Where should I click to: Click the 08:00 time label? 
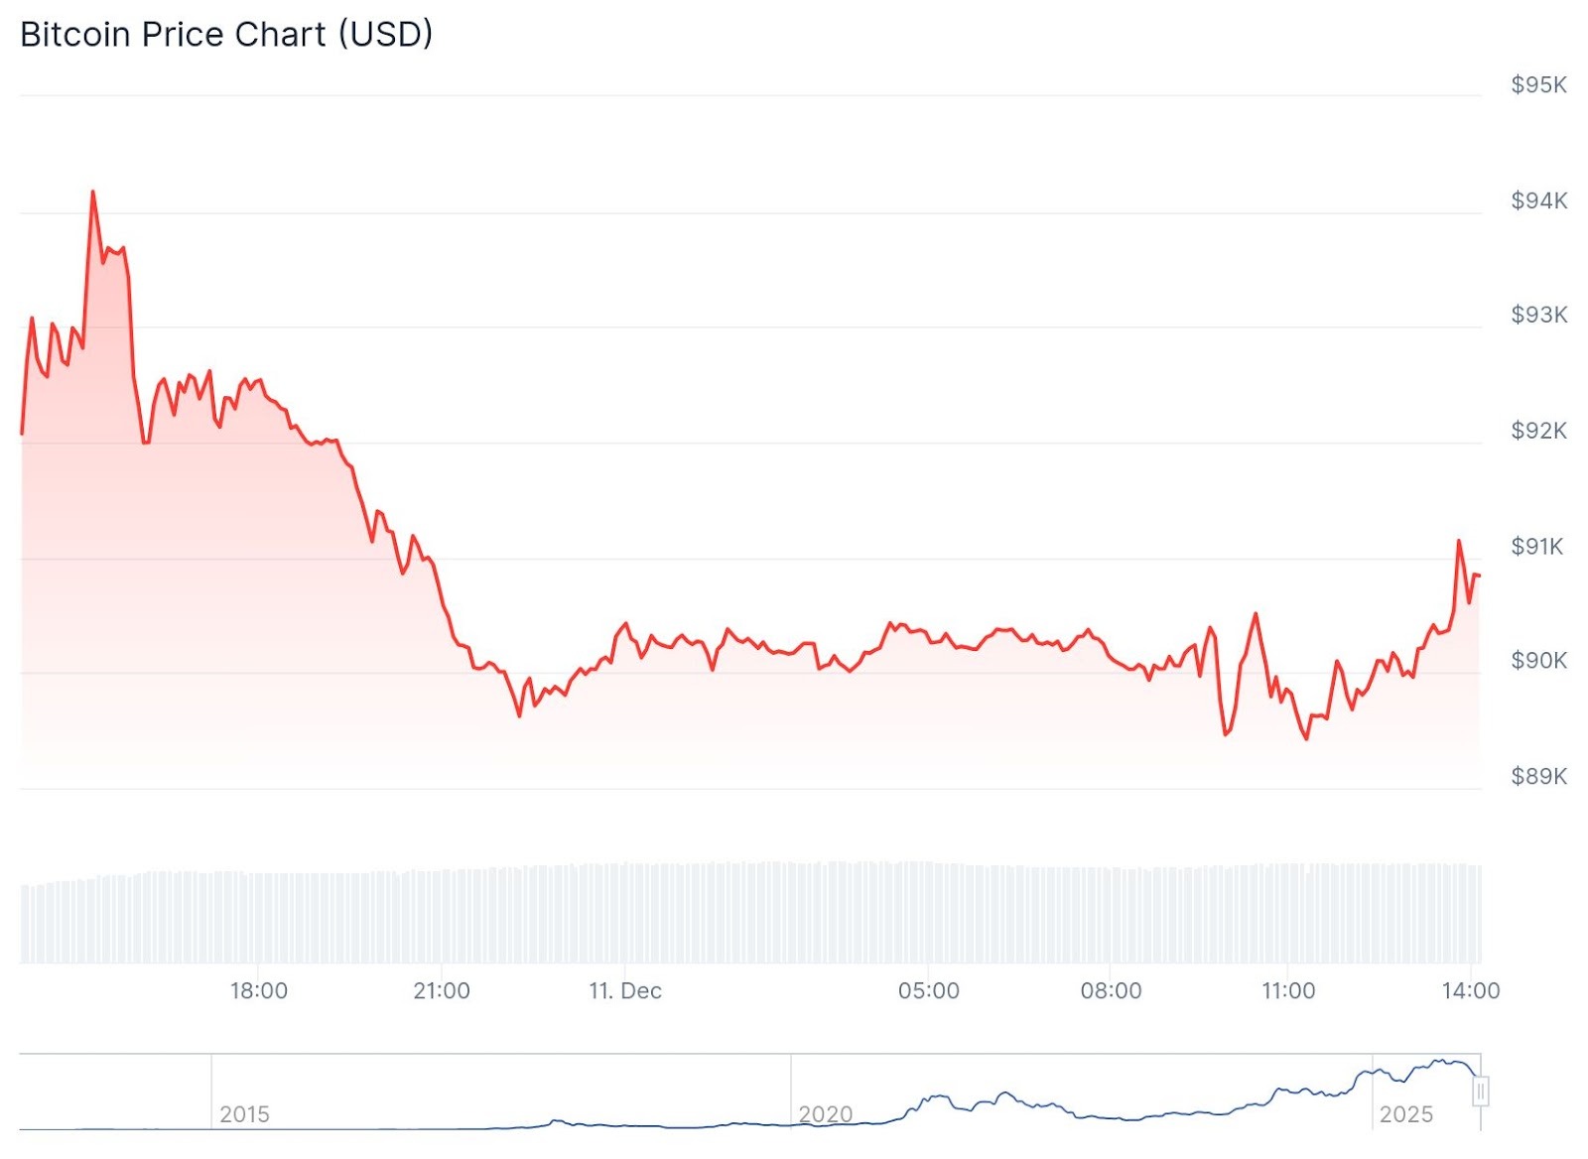pos(1111,990)
